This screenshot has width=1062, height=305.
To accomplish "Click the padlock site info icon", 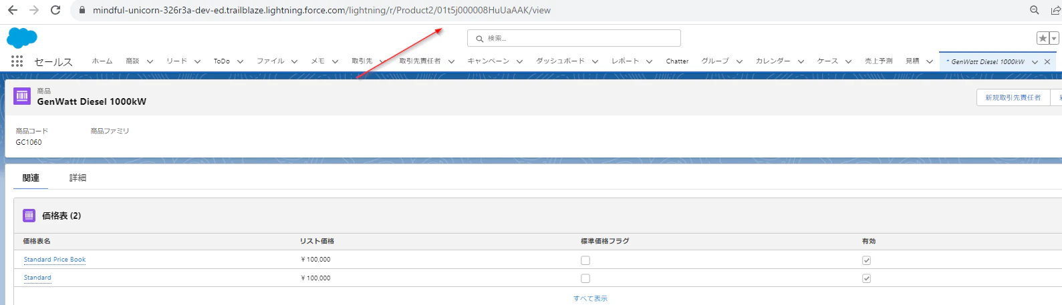I will click(x=82, y=11).
